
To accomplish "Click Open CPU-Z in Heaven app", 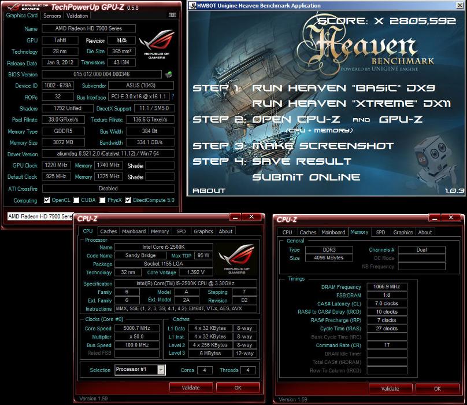I will click(x=296, y=119).
